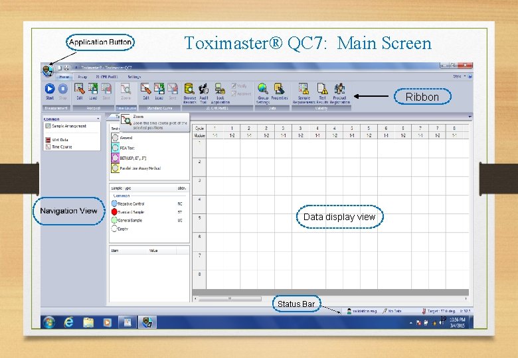The width and height of the screenshot is (518, 358).
Task: Open Properties in the Data group
Action: pyautogui.click(x=280, y=91)
